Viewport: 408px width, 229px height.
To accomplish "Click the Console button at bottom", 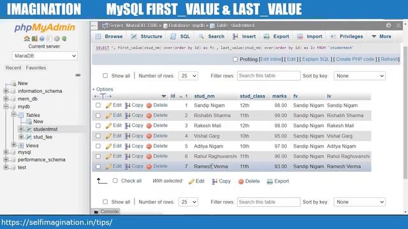I will point(106,212).
